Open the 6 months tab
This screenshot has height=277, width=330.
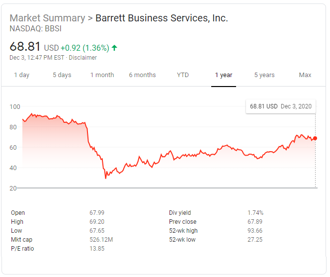142,75
